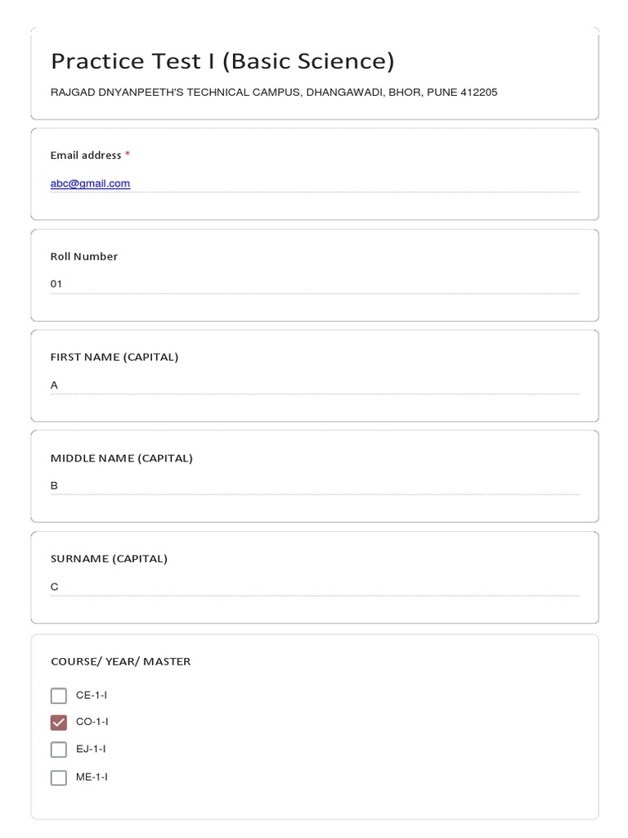
Task: Click the Practice Test I form title
Action: pos(222,61)
